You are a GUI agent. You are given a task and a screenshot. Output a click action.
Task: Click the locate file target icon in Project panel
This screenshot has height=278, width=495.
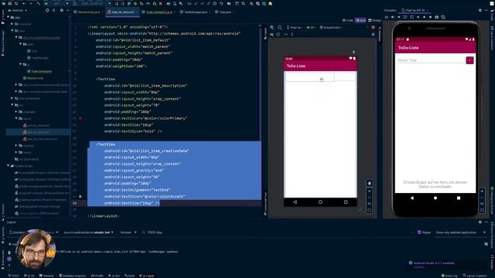click(47, 10)
